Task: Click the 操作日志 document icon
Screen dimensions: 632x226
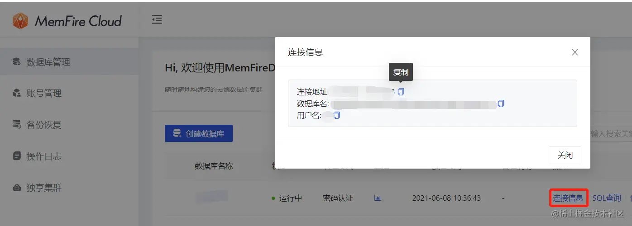Action: point(17,156)
